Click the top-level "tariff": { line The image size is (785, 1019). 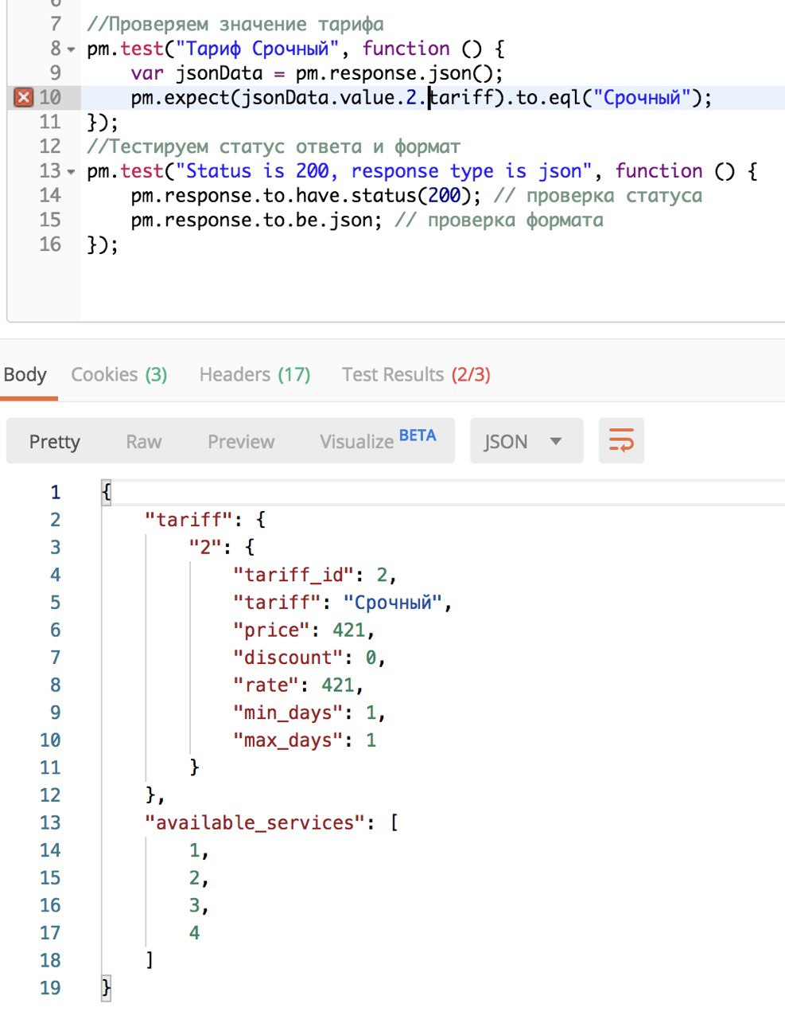point(205,520)
